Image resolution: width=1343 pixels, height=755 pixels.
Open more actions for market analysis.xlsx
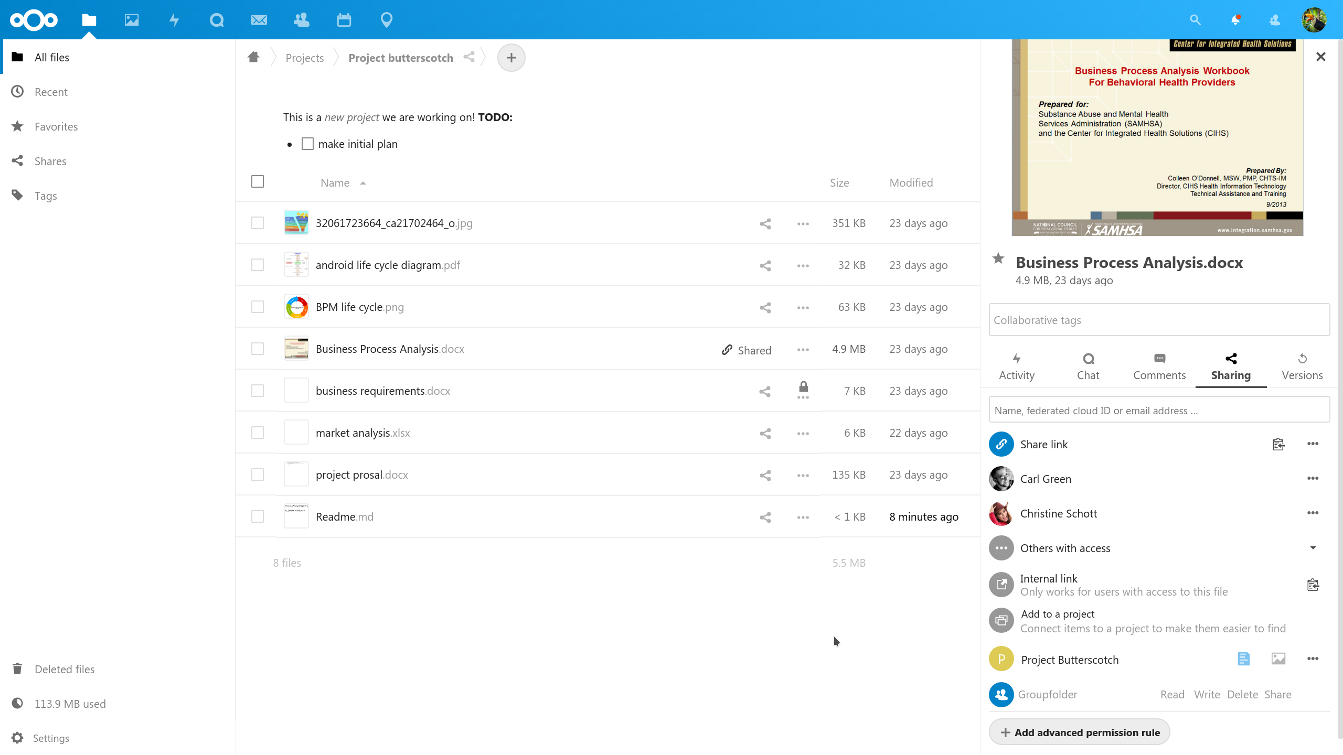pyautogui.click(x=803, y=433)
